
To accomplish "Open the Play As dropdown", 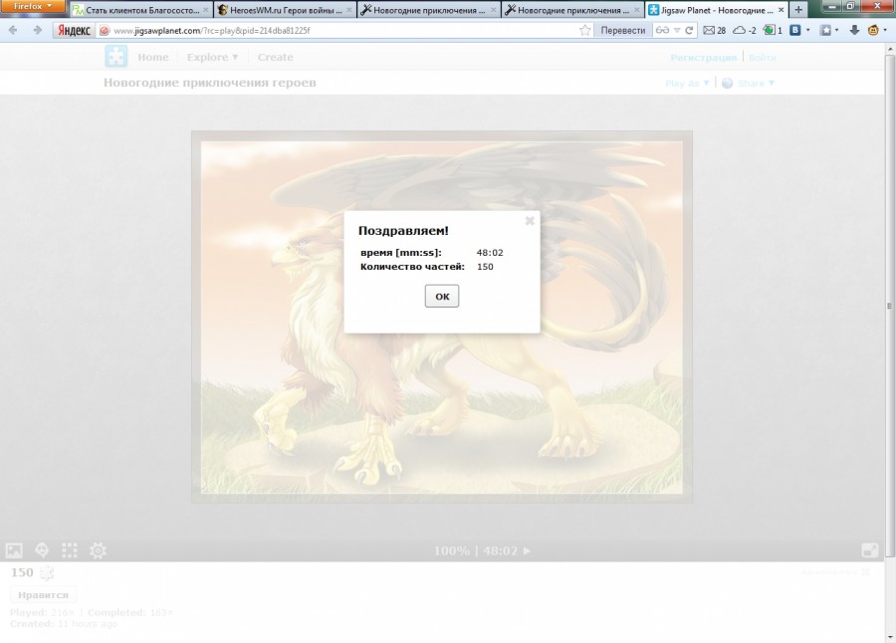I will coord(687,84).
